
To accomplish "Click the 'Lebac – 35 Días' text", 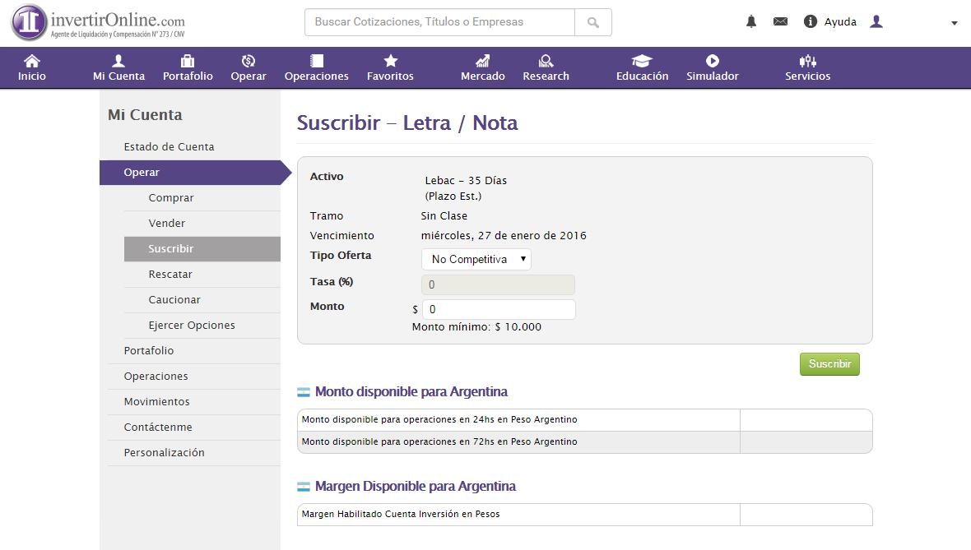I will point(466,181).
